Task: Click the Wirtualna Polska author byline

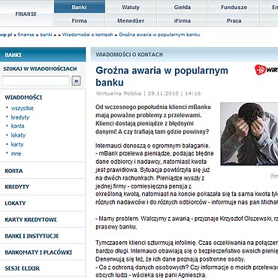Action: [119, 93]
